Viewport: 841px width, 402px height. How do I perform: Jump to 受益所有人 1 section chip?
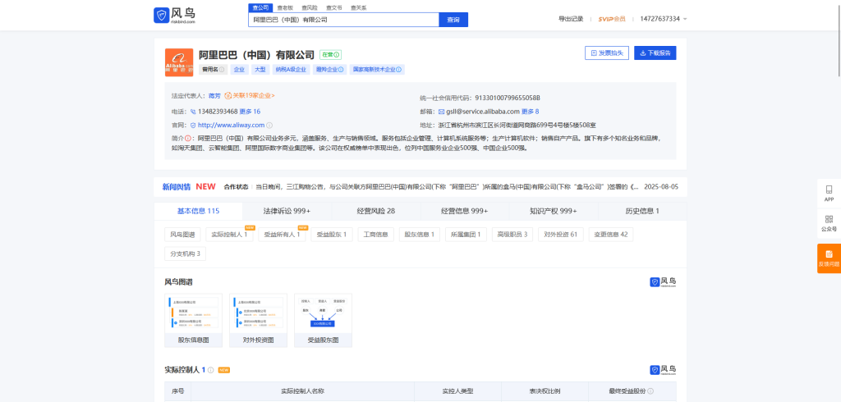coord(283,235)
